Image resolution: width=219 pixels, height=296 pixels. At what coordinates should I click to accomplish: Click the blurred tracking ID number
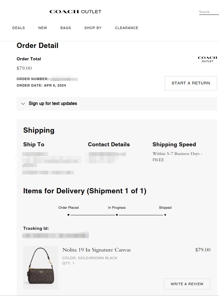pyautogui.click(x=56, y=236)
